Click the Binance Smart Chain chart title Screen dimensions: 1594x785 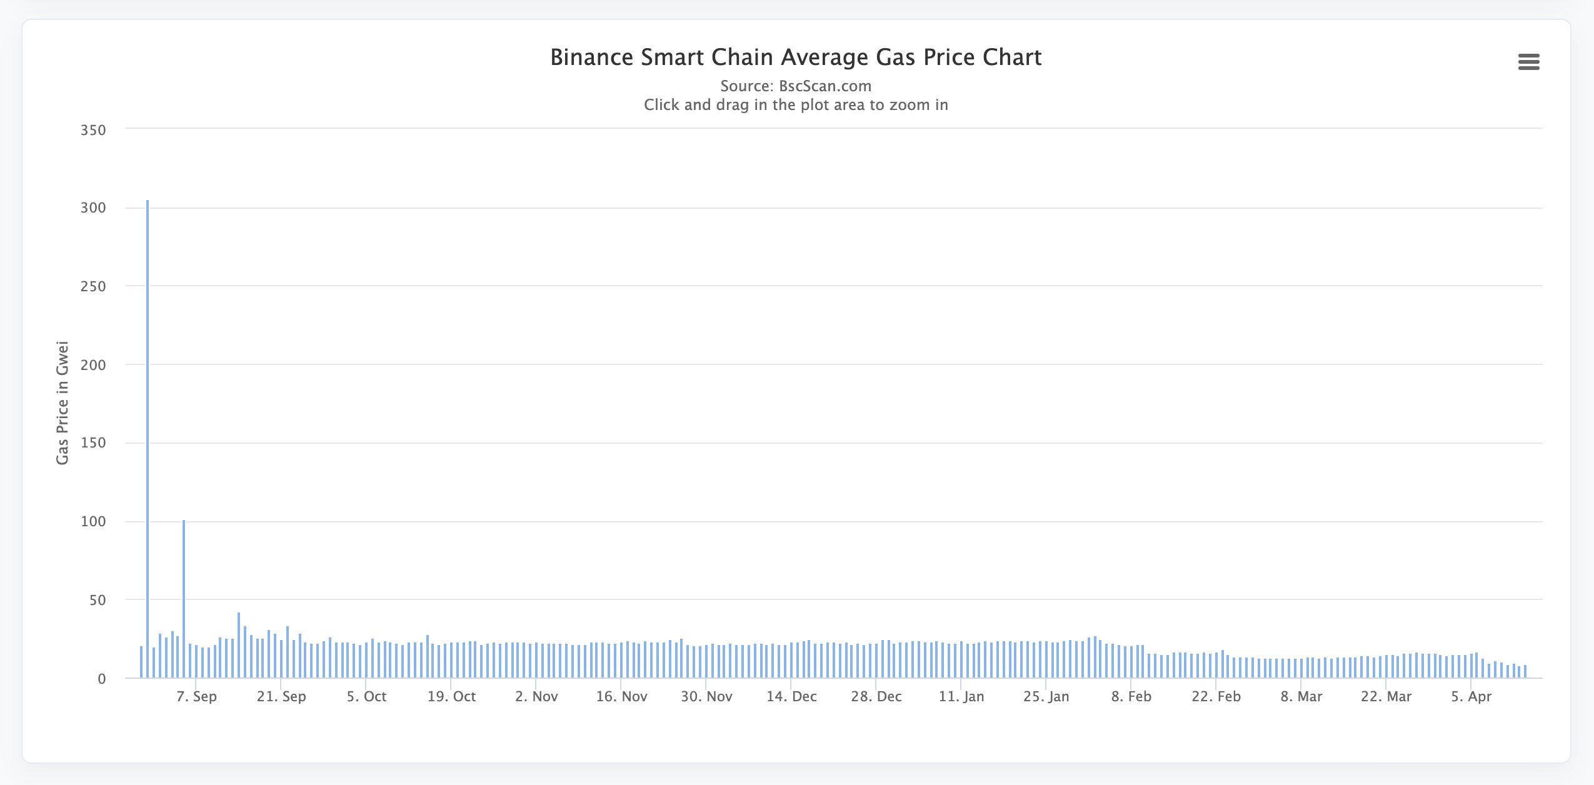coord(796,57)
